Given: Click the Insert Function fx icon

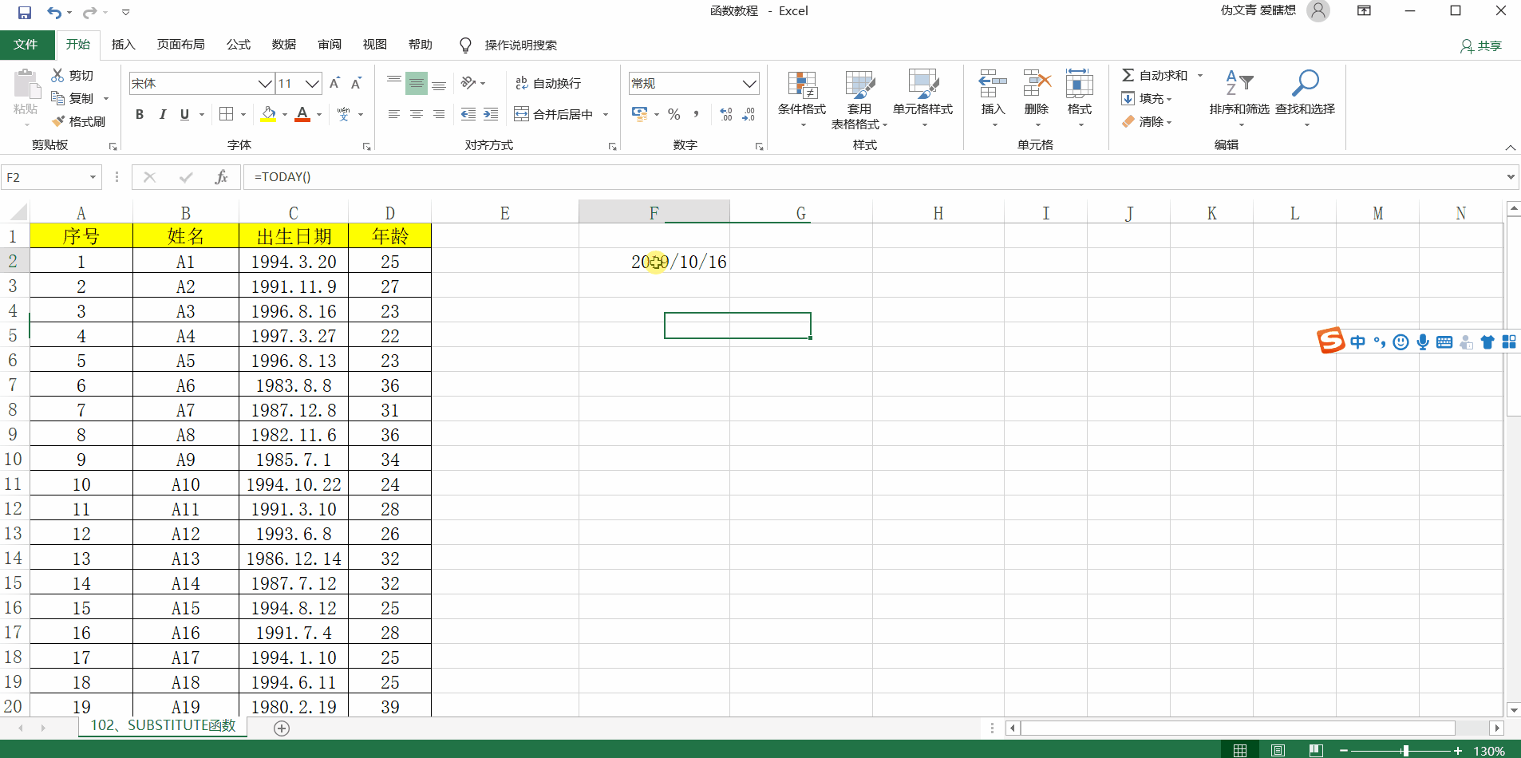Looking at the screenshot, I should click(x=221, y=177).
